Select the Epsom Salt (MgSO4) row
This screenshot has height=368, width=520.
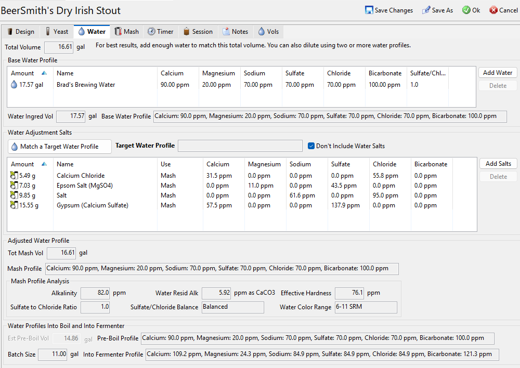[x=242, y=186]
